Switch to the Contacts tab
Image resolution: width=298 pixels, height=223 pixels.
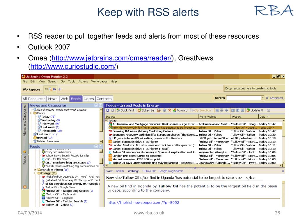104,99
